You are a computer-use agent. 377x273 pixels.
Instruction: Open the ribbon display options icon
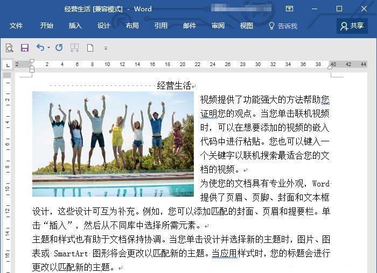click(289, 9)
